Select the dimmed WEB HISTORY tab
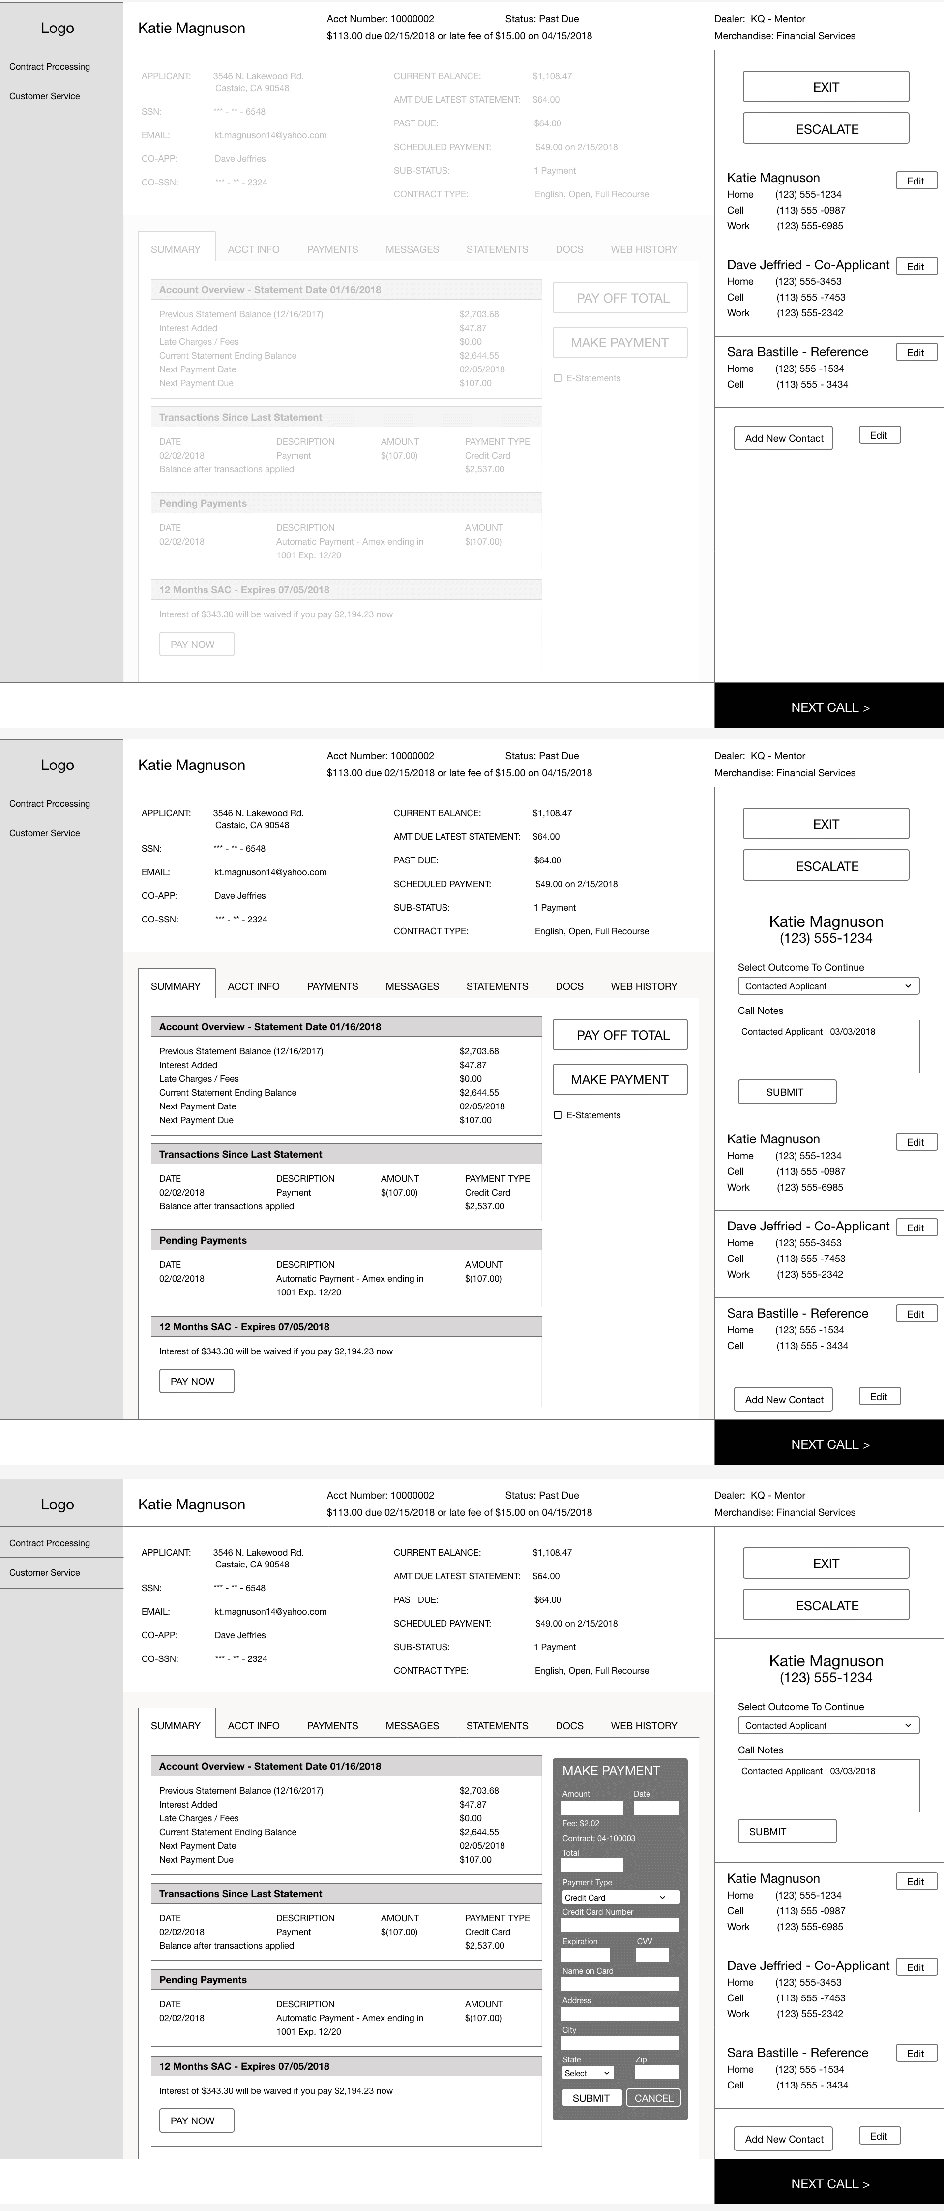 tap(644, 249)
